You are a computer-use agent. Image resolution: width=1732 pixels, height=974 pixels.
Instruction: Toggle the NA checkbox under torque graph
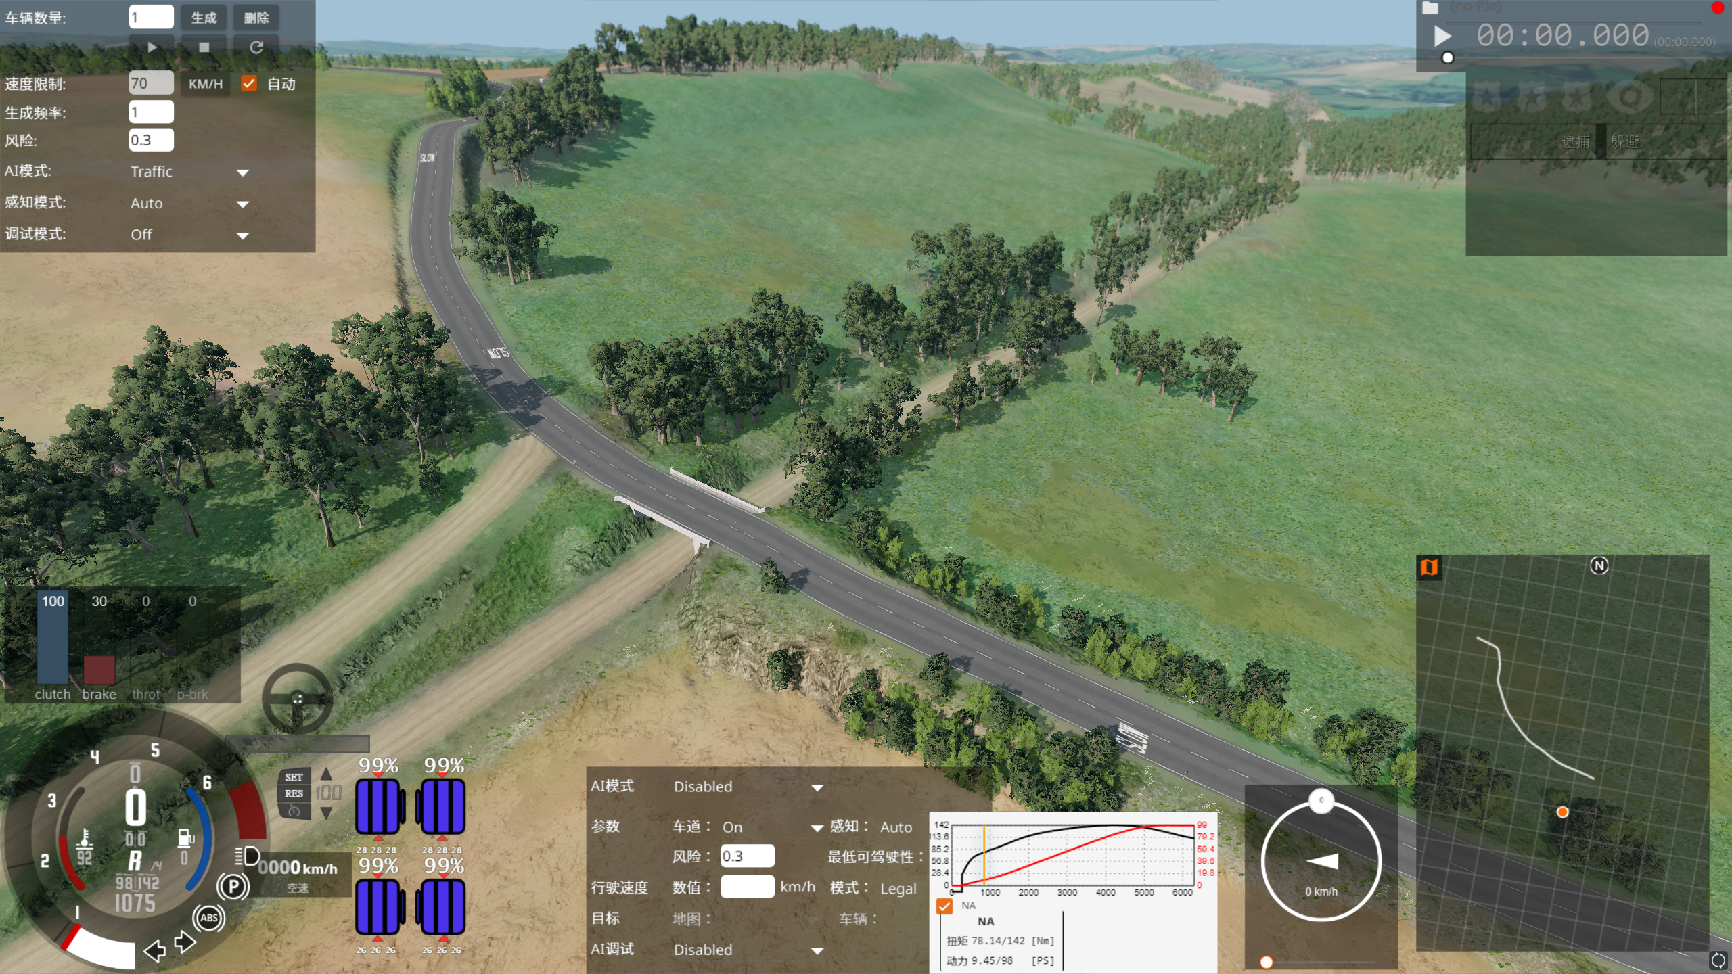coord(944,906)
